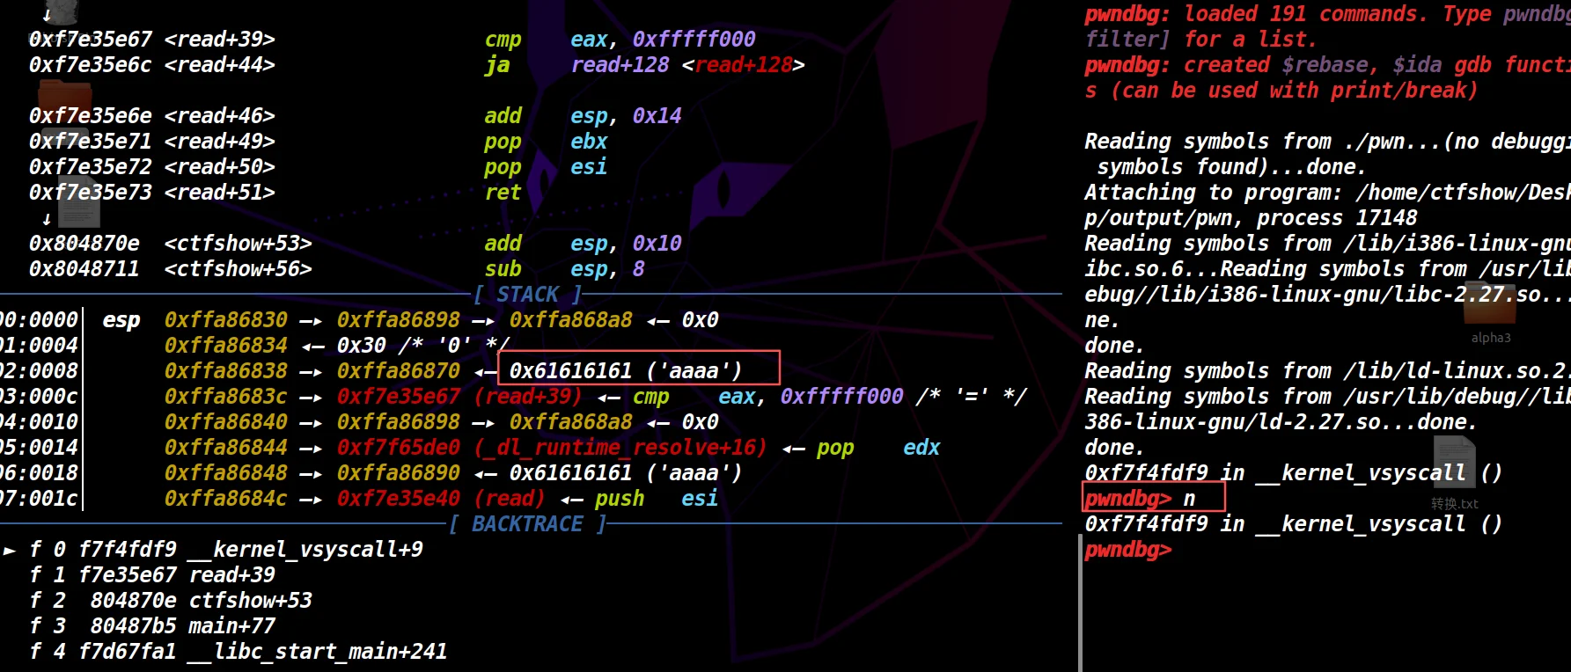Click the 转换.txt file icon

1454,466
